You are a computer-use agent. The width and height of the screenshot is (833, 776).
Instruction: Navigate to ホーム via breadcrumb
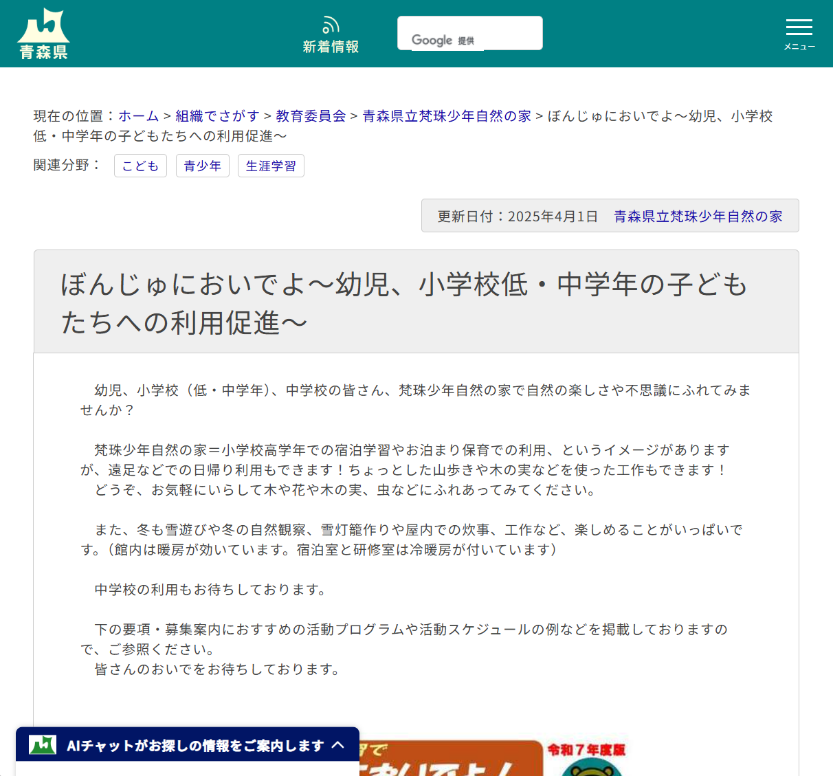[x=138, y=116]
